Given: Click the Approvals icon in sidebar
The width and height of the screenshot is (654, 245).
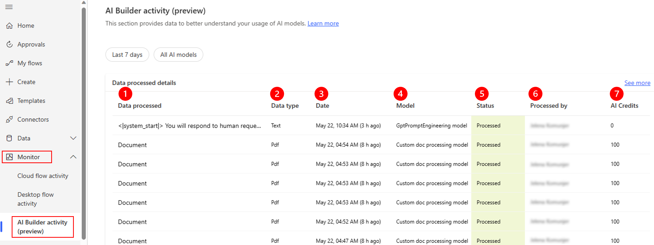Looking at the screenshot, I should 9,44.
